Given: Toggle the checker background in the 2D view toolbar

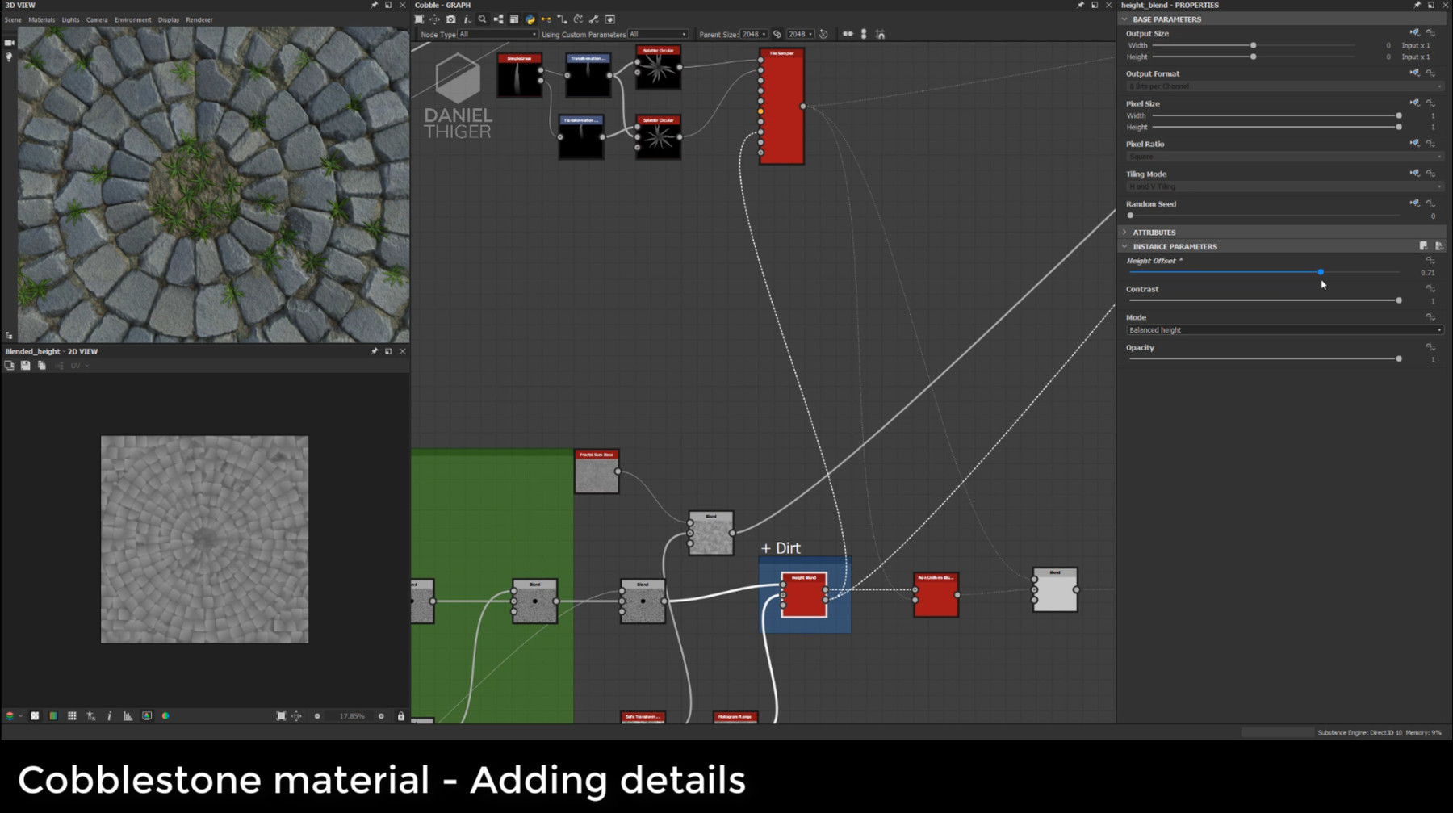Looking at the screenshot, I should click(34, 715).
